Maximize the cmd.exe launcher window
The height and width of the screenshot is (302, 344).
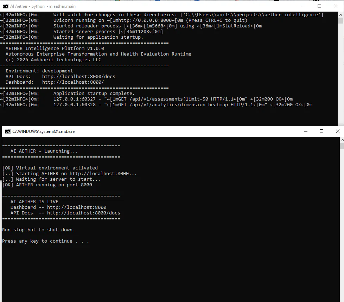[321, 131]
